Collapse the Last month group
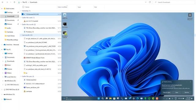Image resolution: width=196 pixels, height=110 pixels. tap(21, 35)
